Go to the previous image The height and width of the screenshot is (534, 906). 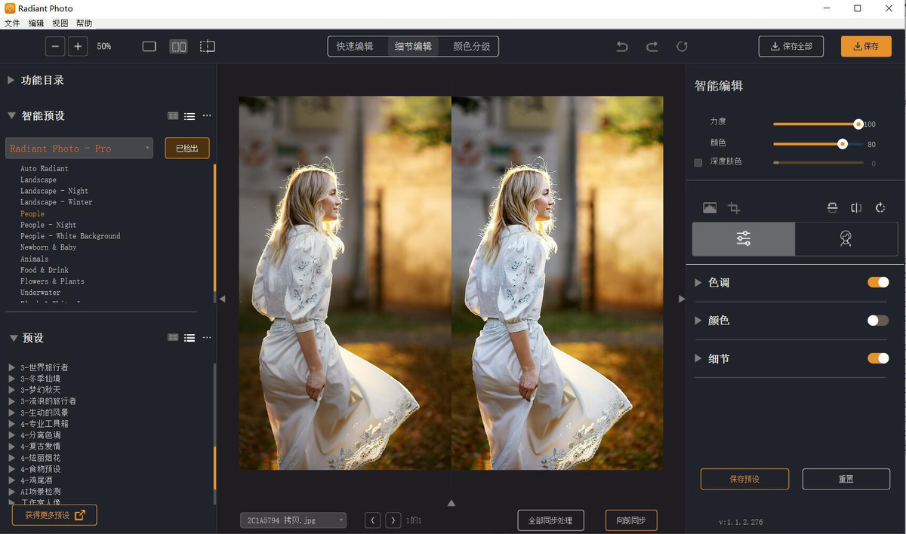[372, 520]
